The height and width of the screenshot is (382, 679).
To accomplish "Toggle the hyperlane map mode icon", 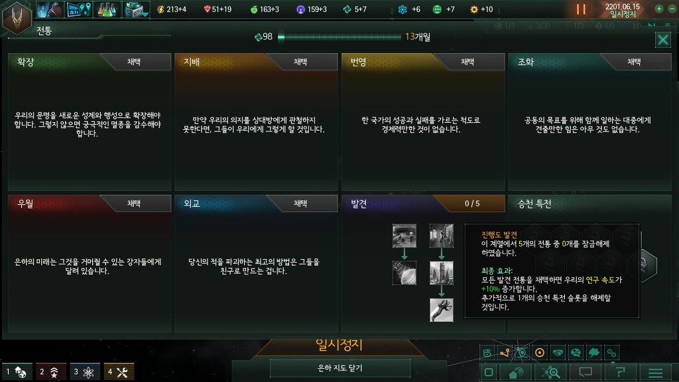I will click(x=505, y=353).
